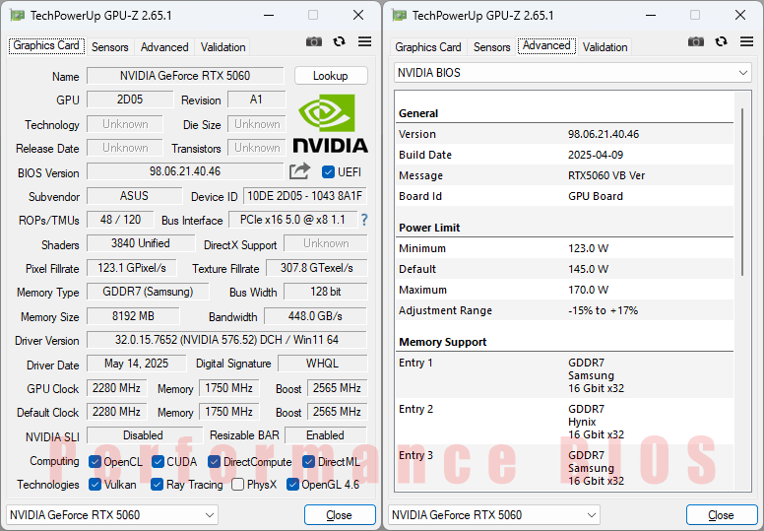The width and height of the screenshot is (764, 531).
Task: Click Close button in right window
Action: click(721, 515)
